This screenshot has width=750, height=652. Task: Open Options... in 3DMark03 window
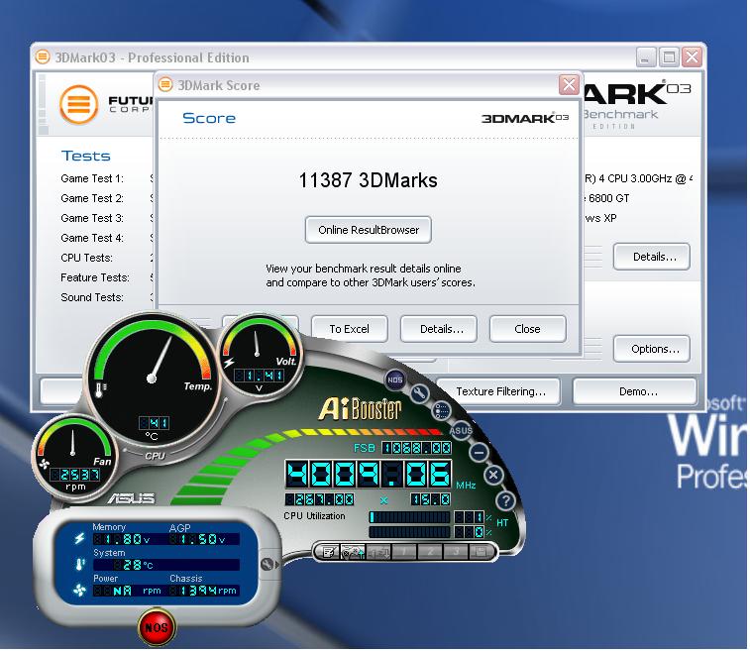click(x=654, y=349)
